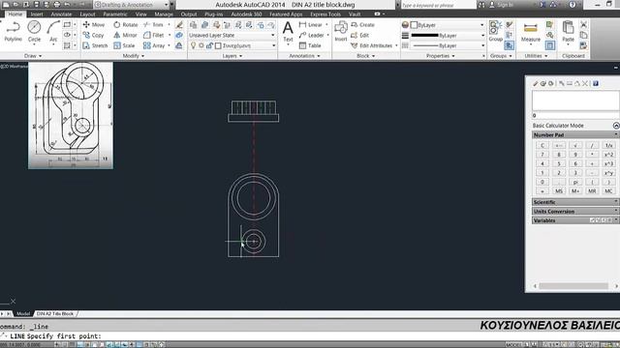Click the Trim tool
This screenshot has width=620, height=348.
coord(153,24)
